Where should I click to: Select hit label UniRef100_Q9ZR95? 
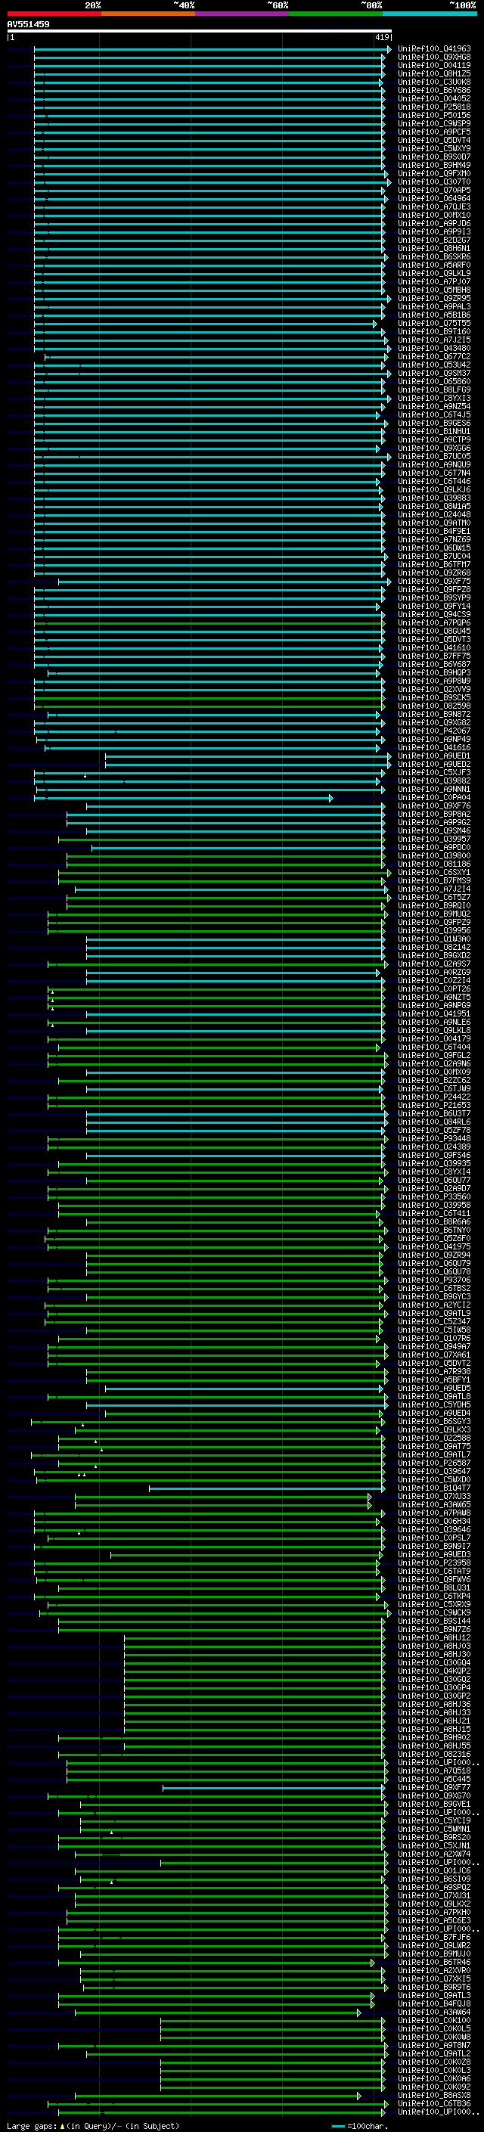pos(434,298)
